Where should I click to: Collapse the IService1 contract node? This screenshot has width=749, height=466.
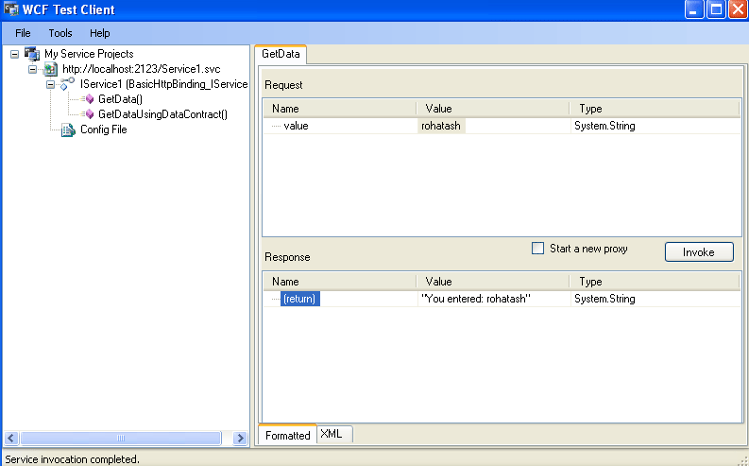[x=50, y=84]
